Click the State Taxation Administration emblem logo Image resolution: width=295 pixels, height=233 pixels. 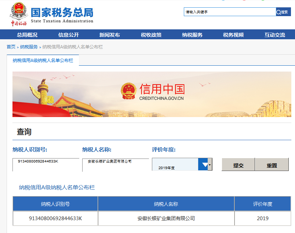[18, 14]
